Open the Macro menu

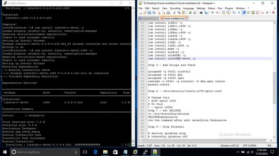(x=211, y=8)
